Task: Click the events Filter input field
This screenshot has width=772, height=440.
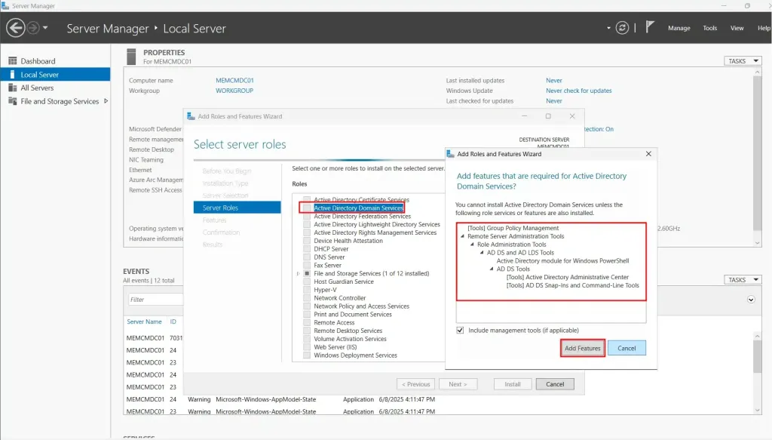Action: (x=155, y=300)
